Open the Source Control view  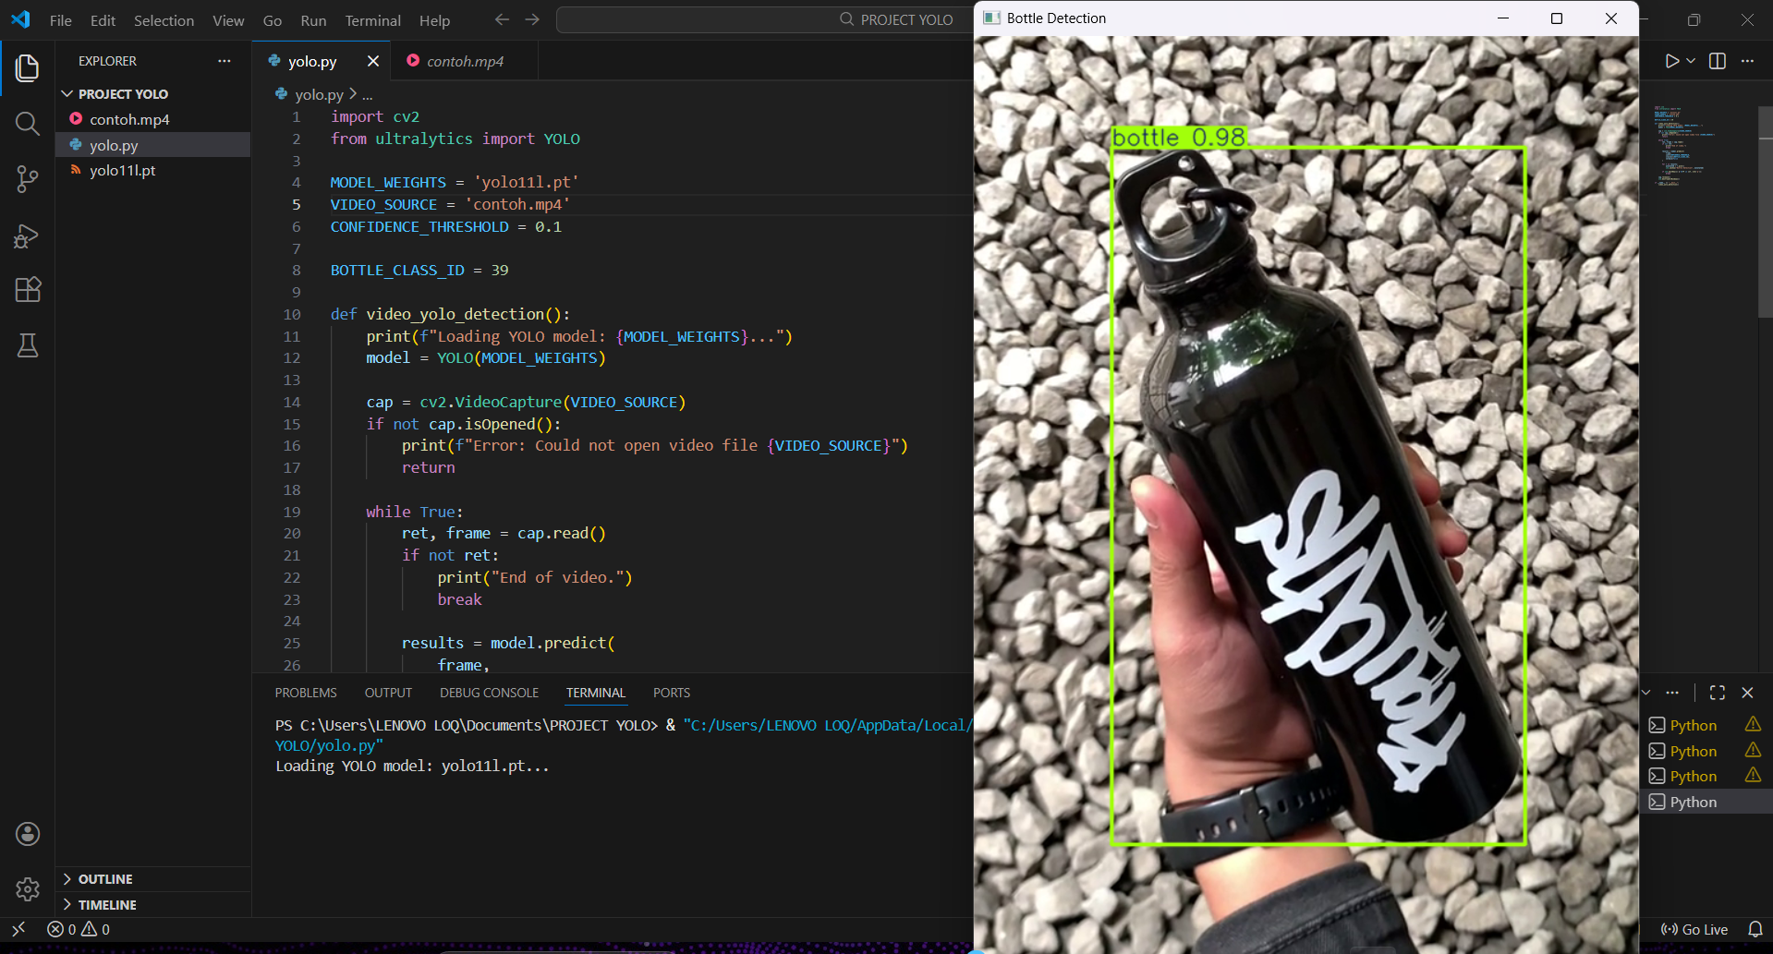click(28, 179)
